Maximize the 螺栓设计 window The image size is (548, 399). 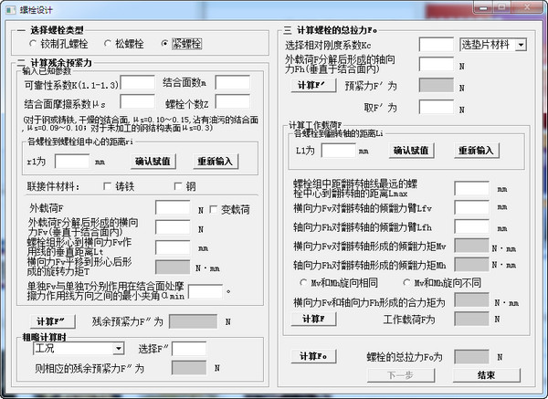click(x=501, y=7)
